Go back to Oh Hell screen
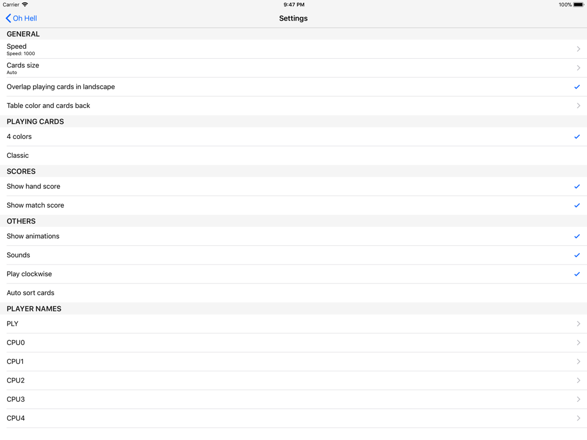587x440 pixels. (x=21, y=18)
